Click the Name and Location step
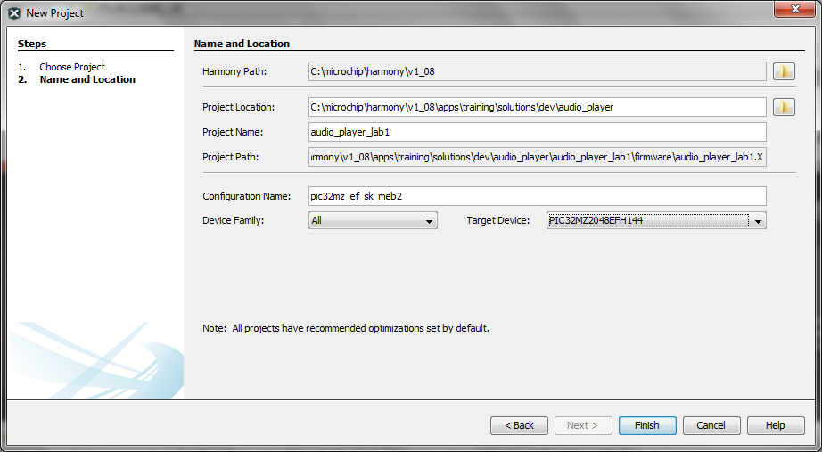This screenshot has width=822, height=452. [x=86, y=79]
